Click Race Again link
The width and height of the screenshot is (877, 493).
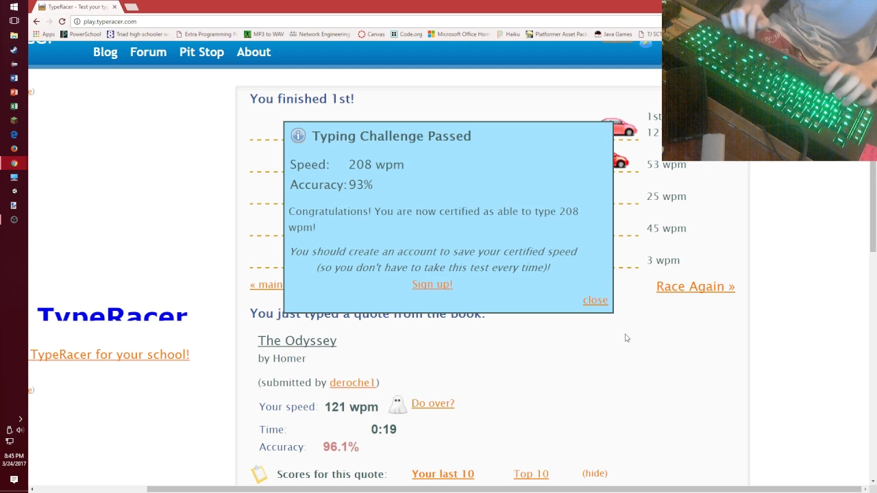point(695,286)
